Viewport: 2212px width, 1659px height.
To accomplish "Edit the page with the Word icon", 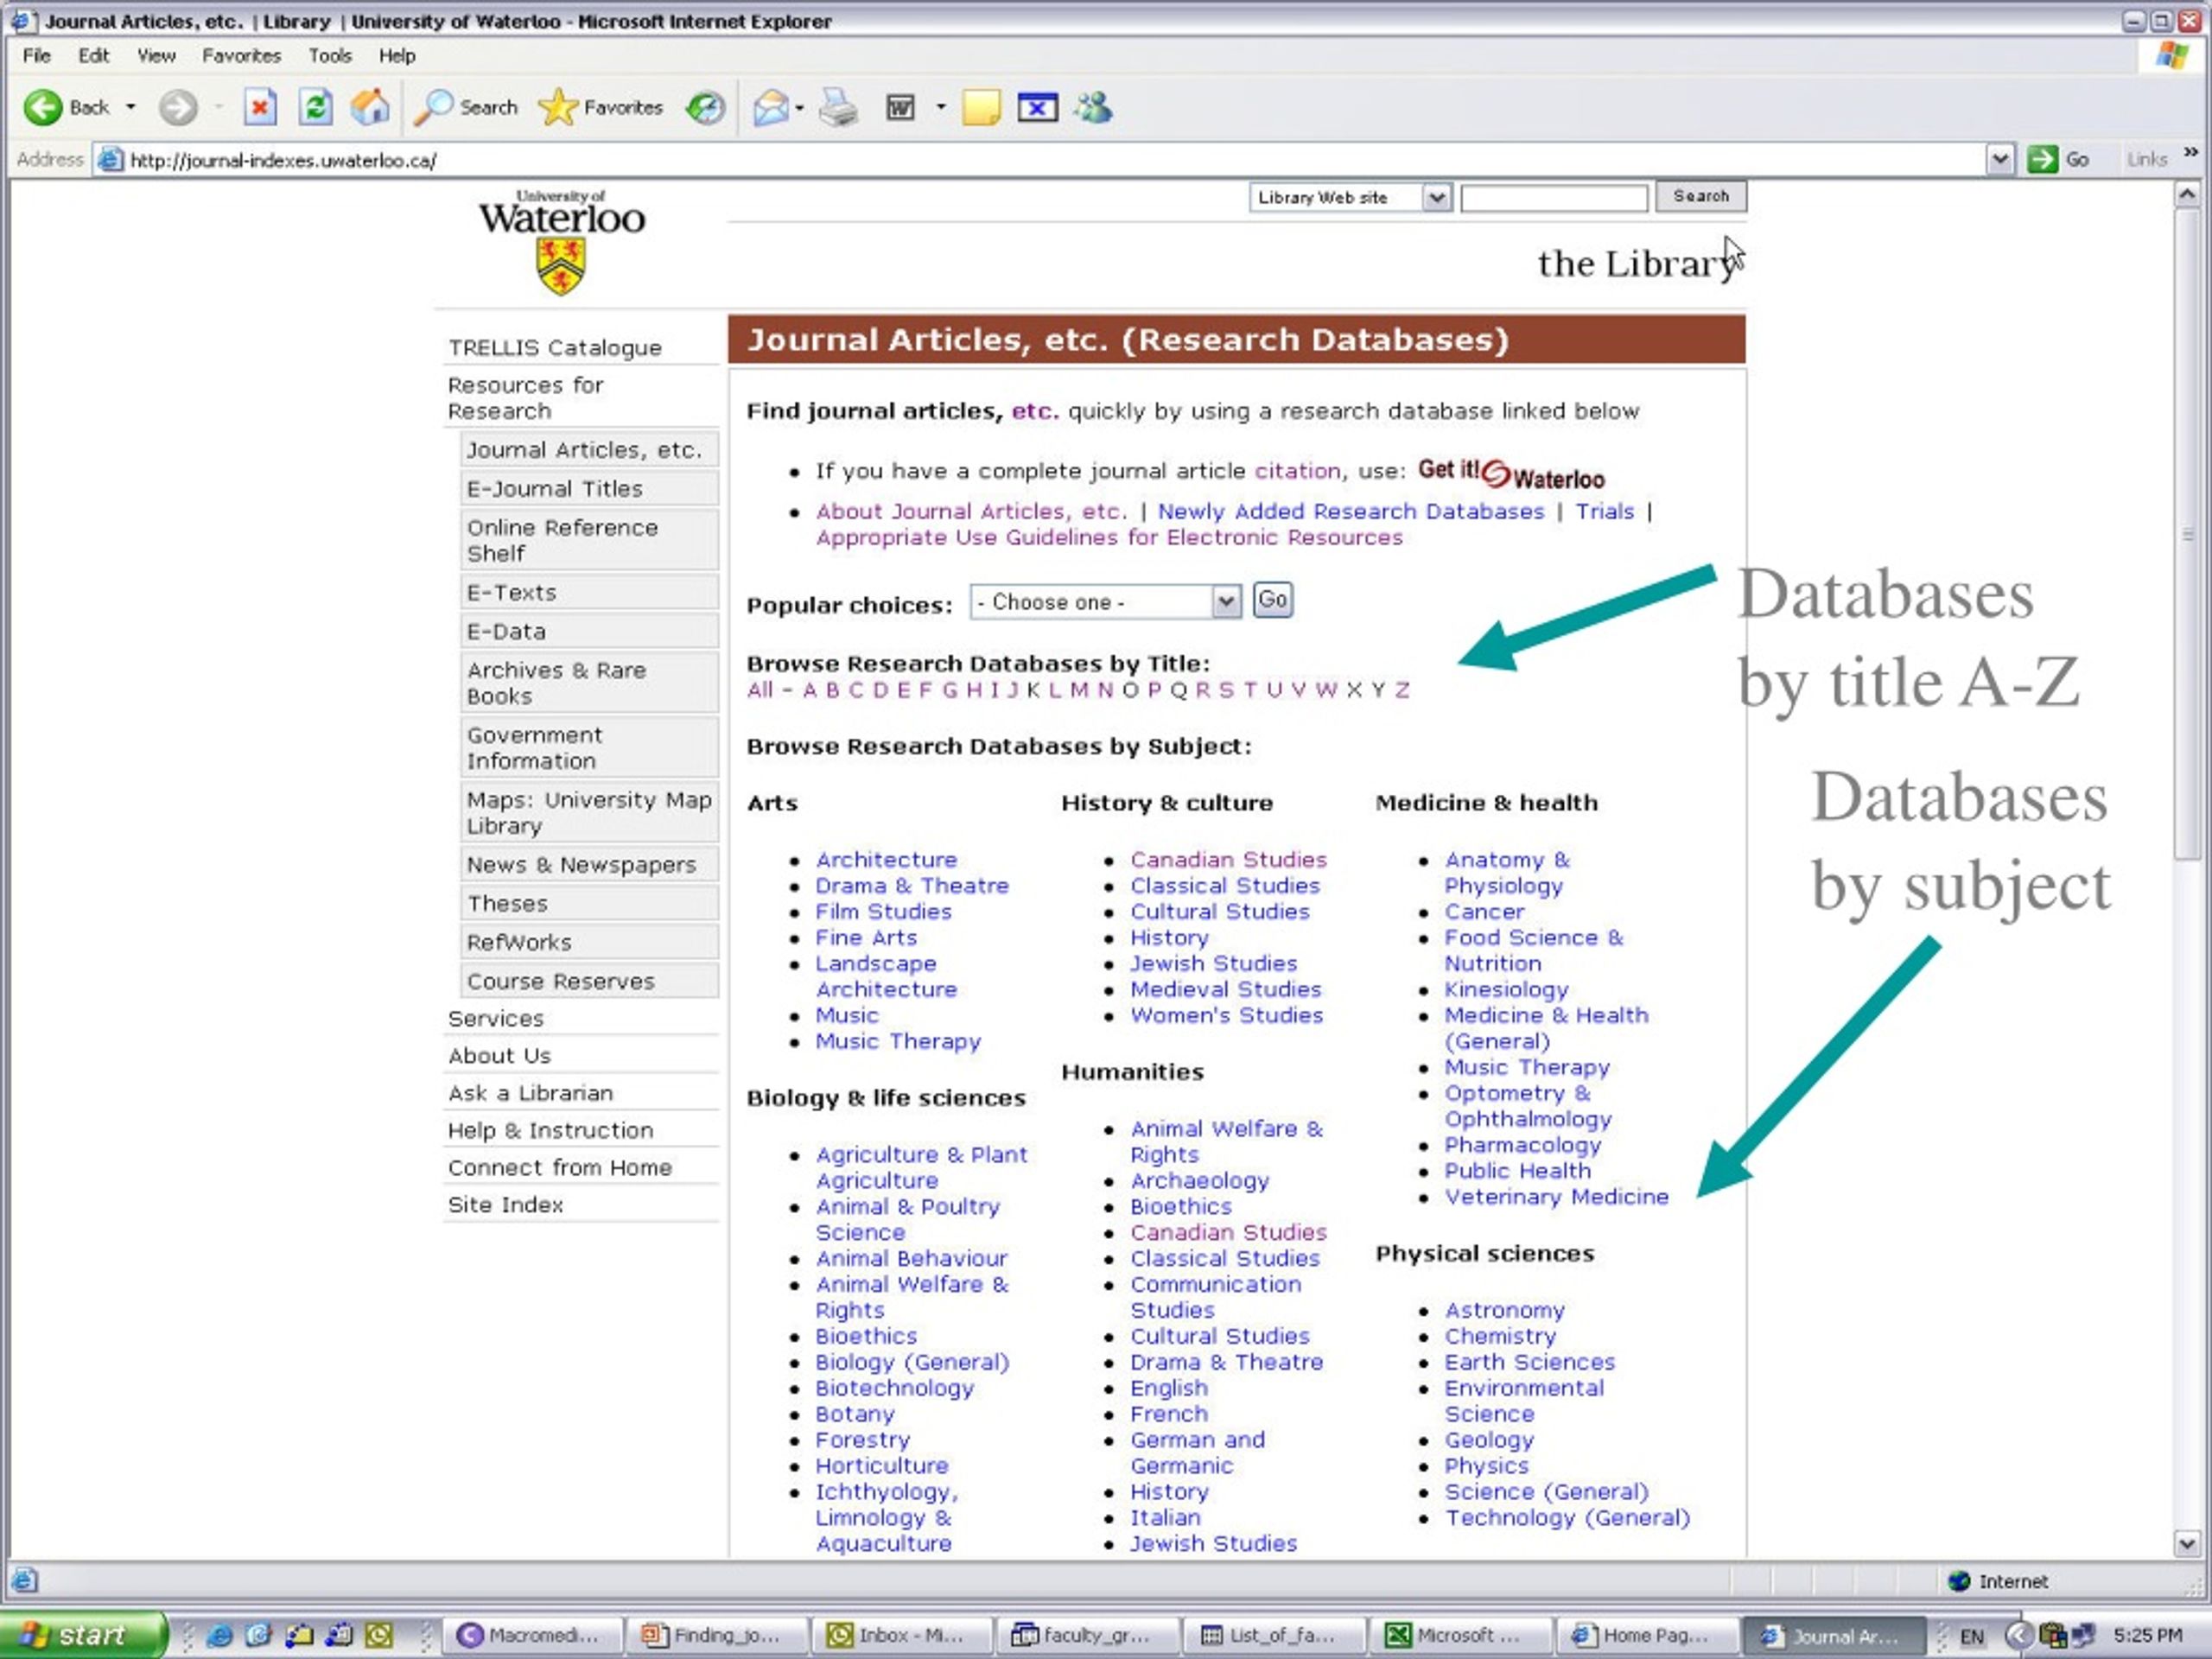I will coord(900,107).
